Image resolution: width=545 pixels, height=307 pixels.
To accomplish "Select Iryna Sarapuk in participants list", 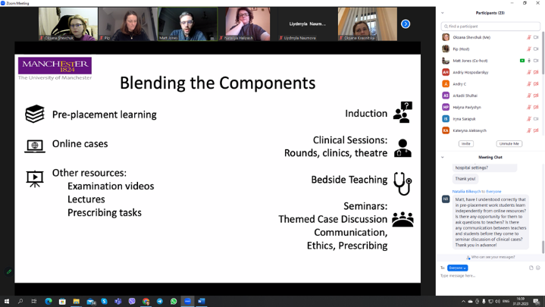I will pos(464,119).
